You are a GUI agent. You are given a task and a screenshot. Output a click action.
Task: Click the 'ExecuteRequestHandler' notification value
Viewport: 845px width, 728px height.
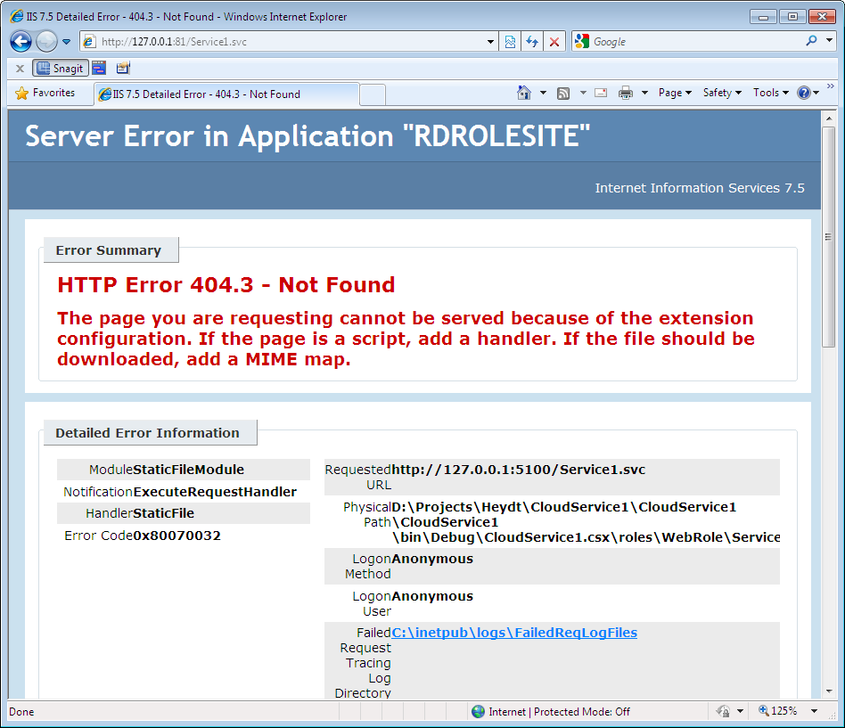click(x=215, y=492)
